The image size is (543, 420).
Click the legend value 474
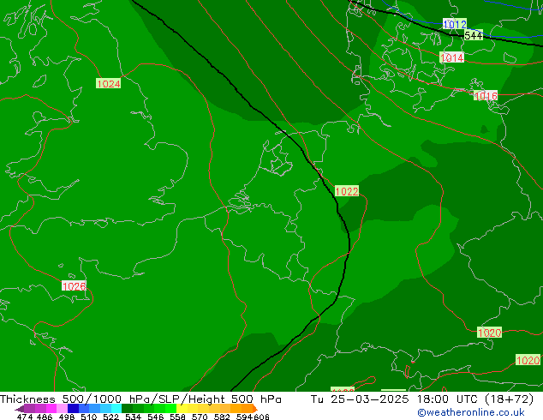click(x=25, y=417)
